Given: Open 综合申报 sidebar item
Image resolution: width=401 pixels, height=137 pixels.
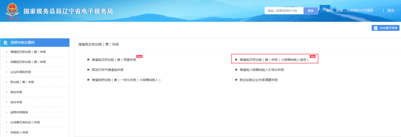Looking at the screenshot, I should click(16, 102).
